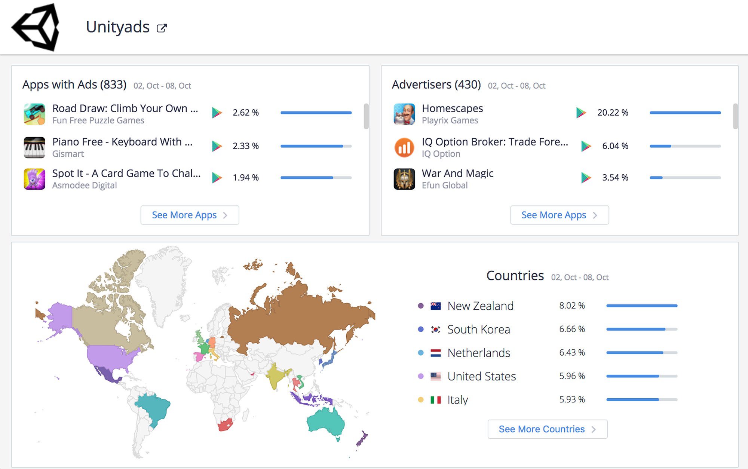Viewport: 748px width, 469px height.
Task: Click the 'Italy' country name
Action: (x=458, y=400)
